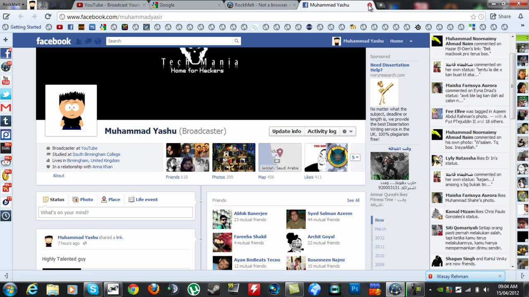Open South Birmingham College link
Image resolution: width=529 pixels, height=297 pixels.
click(96, 154)
